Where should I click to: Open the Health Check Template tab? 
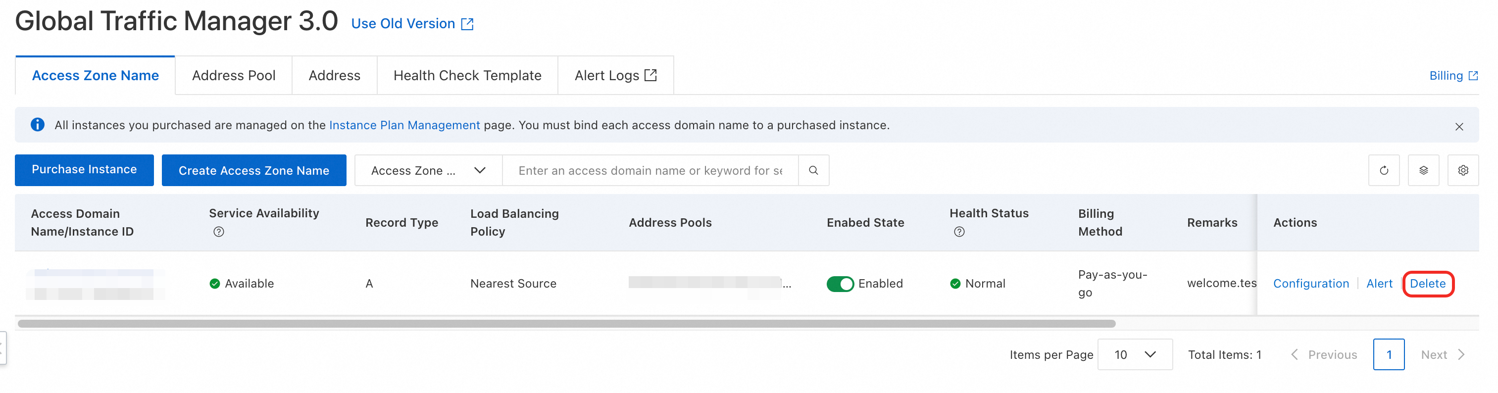[x=467, y=76]
